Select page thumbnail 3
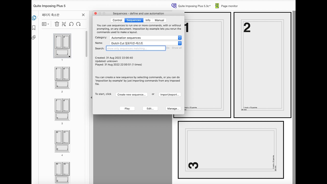The image size is (327, 184). point(62,109)
